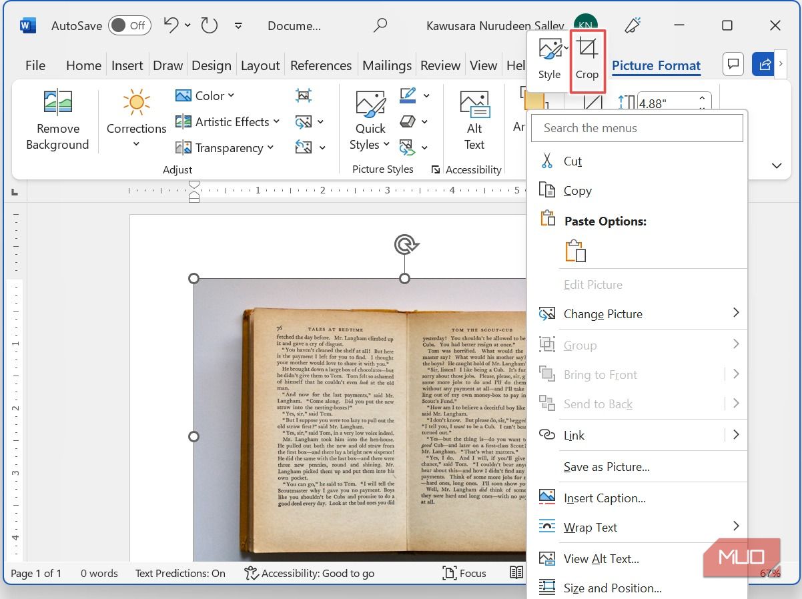Toggle Text Predictions off

point(180,573)
